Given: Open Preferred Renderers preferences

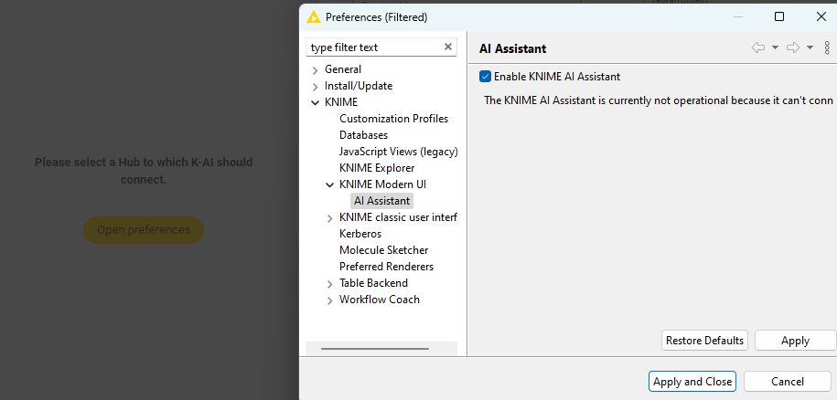Looking at the screenshot, I should [386, 267].
